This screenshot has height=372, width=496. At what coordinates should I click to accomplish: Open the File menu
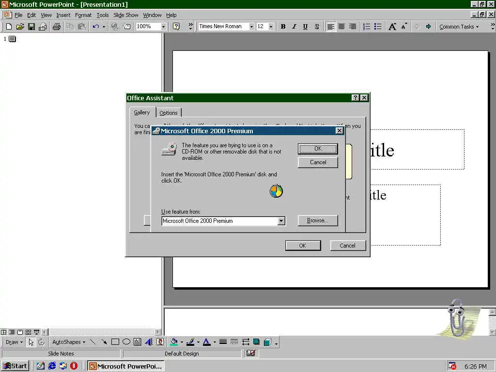18,15
